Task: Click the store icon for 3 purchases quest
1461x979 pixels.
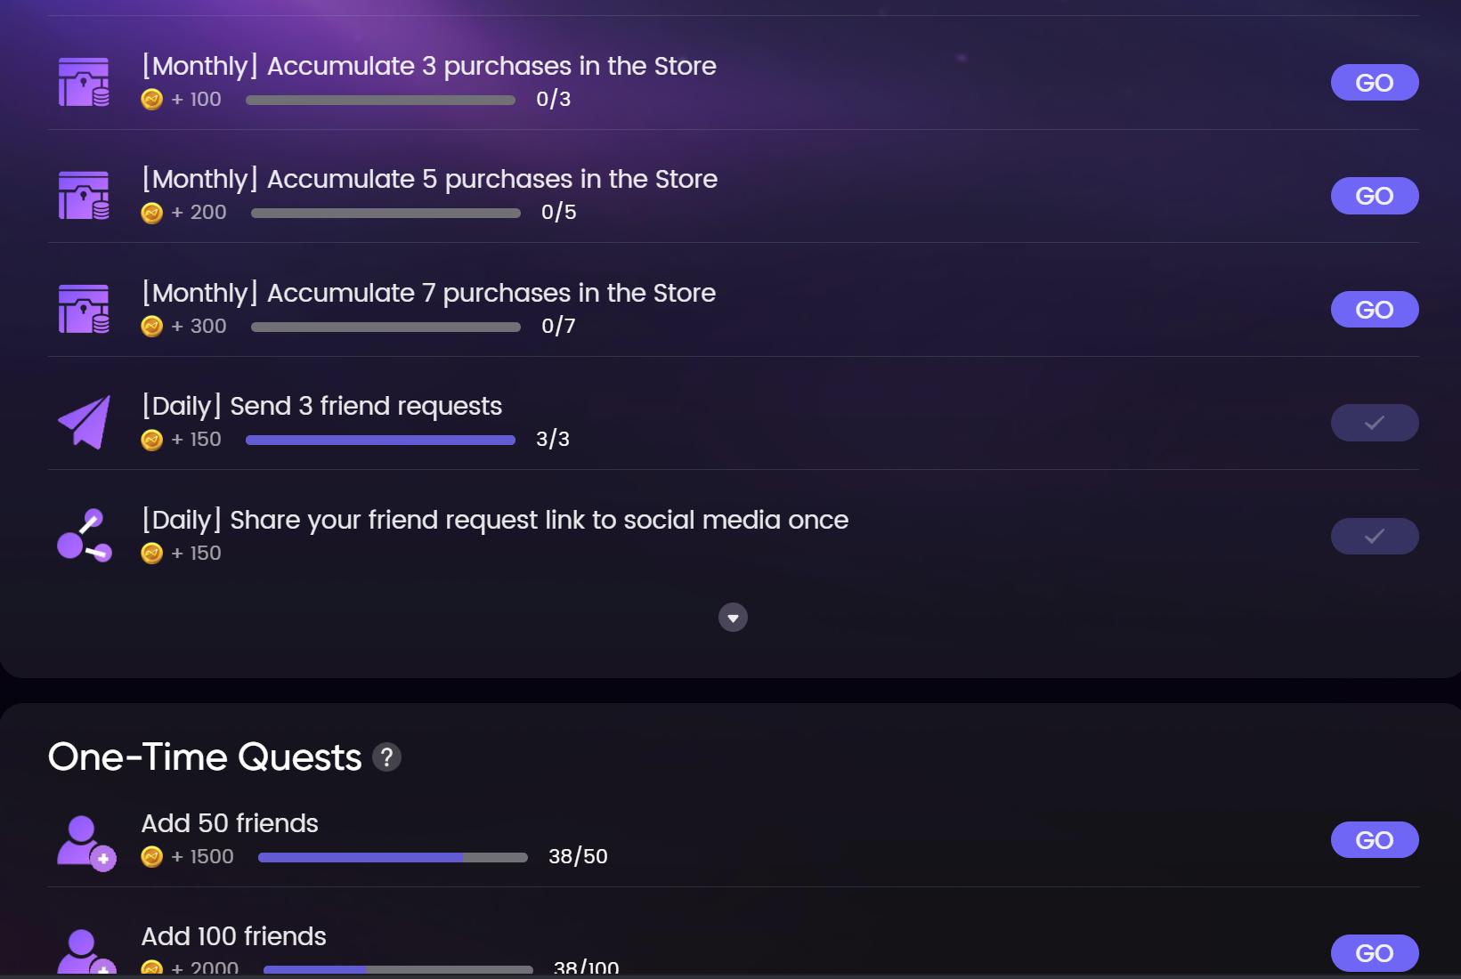Action: 84,82
